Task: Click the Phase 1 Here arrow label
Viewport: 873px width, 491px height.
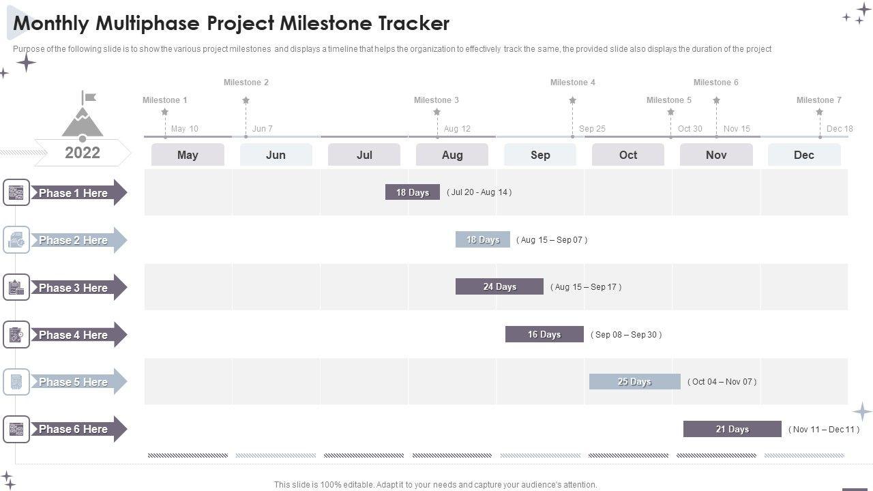Action: coord(78,193)
